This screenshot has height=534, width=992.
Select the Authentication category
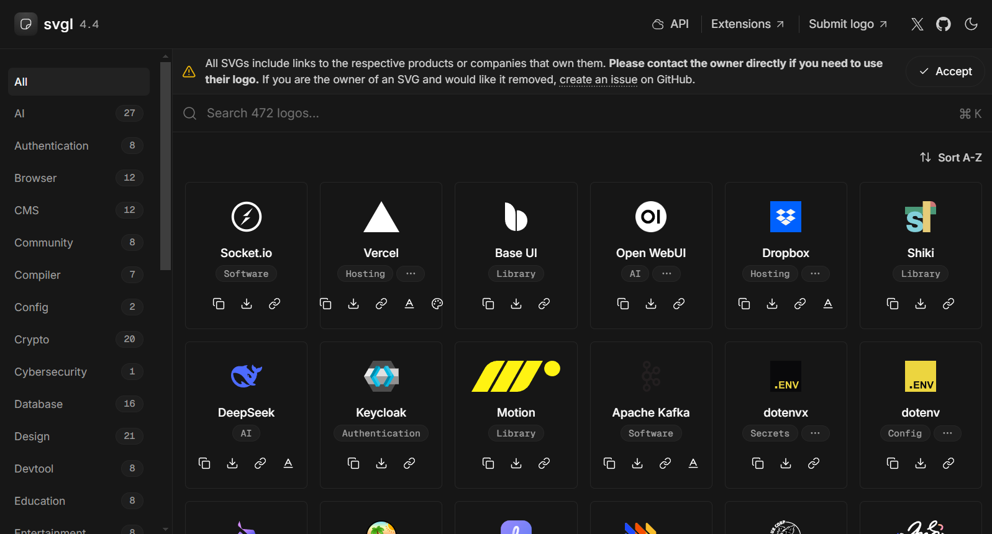(79, 146)
